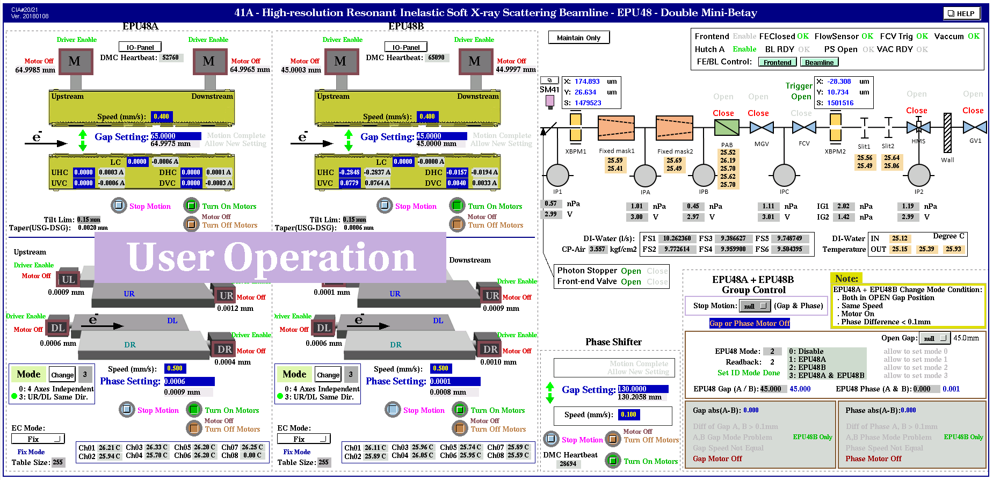Image resolution: width=993 pixels, height=480 pixels.
Task: Open the EPU48A EC Mode Fix dropdown
Action: point(38,439)
